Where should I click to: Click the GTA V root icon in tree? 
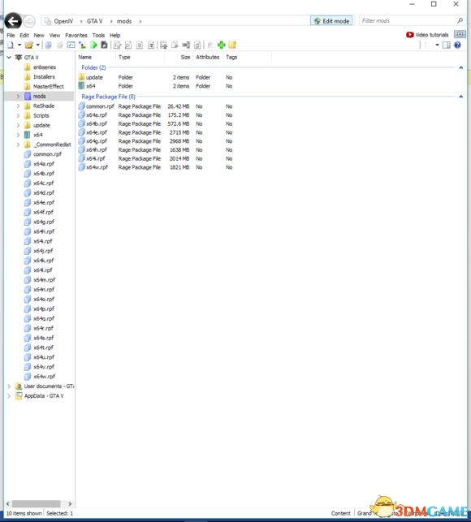[19, 58]
